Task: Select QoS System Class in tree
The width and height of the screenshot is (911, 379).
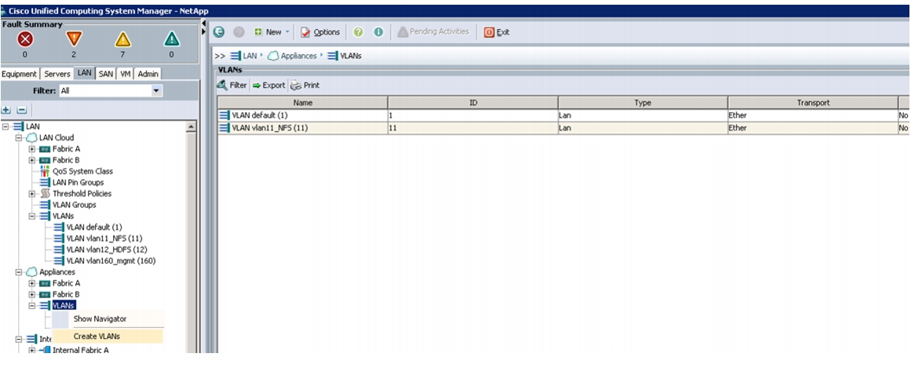Action: click(x=82, y=171)
